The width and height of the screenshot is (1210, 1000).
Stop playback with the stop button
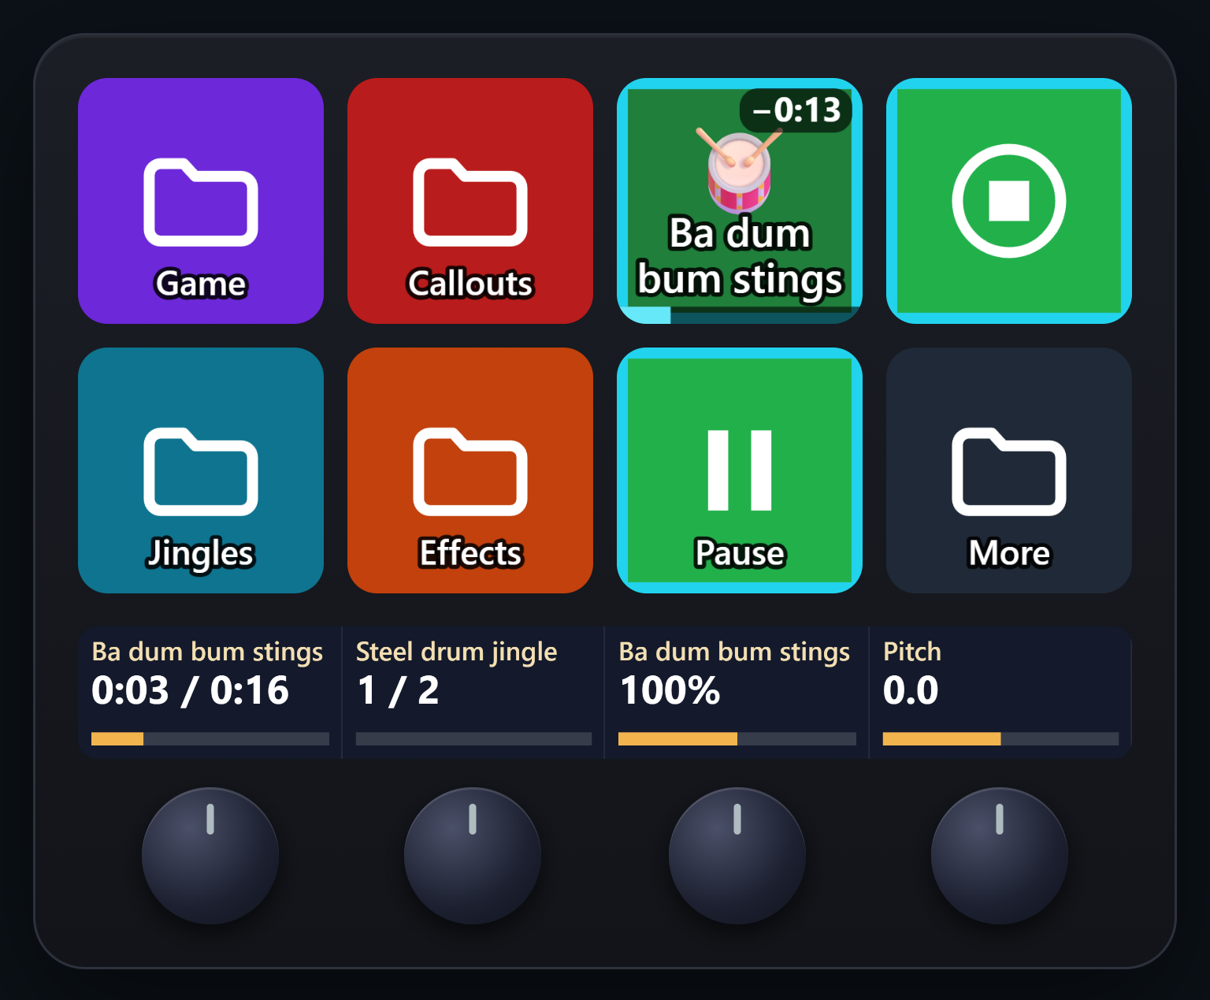tap(1009, 201)
